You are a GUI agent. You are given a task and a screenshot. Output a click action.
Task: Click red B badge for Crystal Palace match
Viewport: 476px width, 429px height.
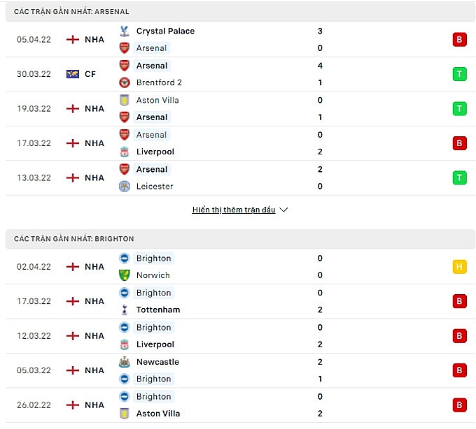459,40
